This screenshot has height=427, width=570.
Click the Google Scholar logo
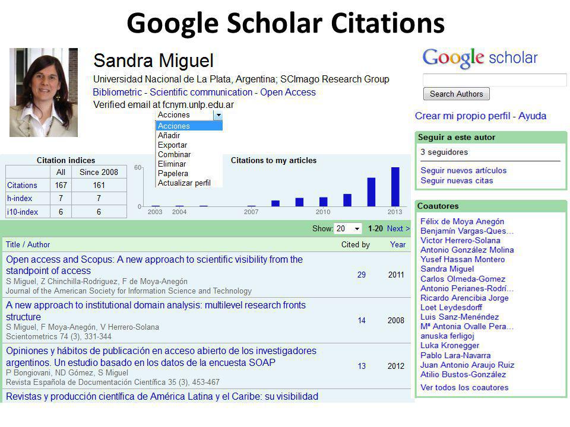click(480, 58)
